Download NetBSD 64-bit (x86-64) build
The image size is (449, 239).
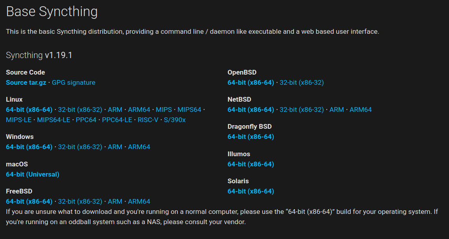[x=251, y=110]
